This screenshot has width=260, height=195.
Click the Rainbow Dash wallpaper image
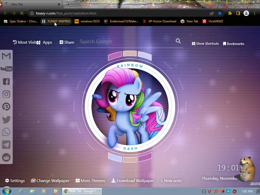click(x=130, y=107)
